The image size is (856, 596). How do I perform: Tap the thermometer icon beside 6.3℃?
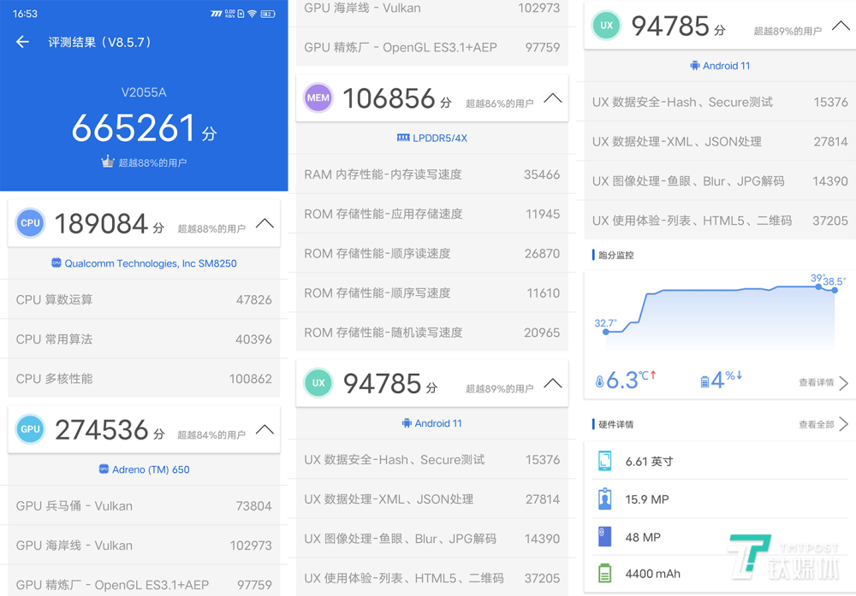click(x=599, y=381)
